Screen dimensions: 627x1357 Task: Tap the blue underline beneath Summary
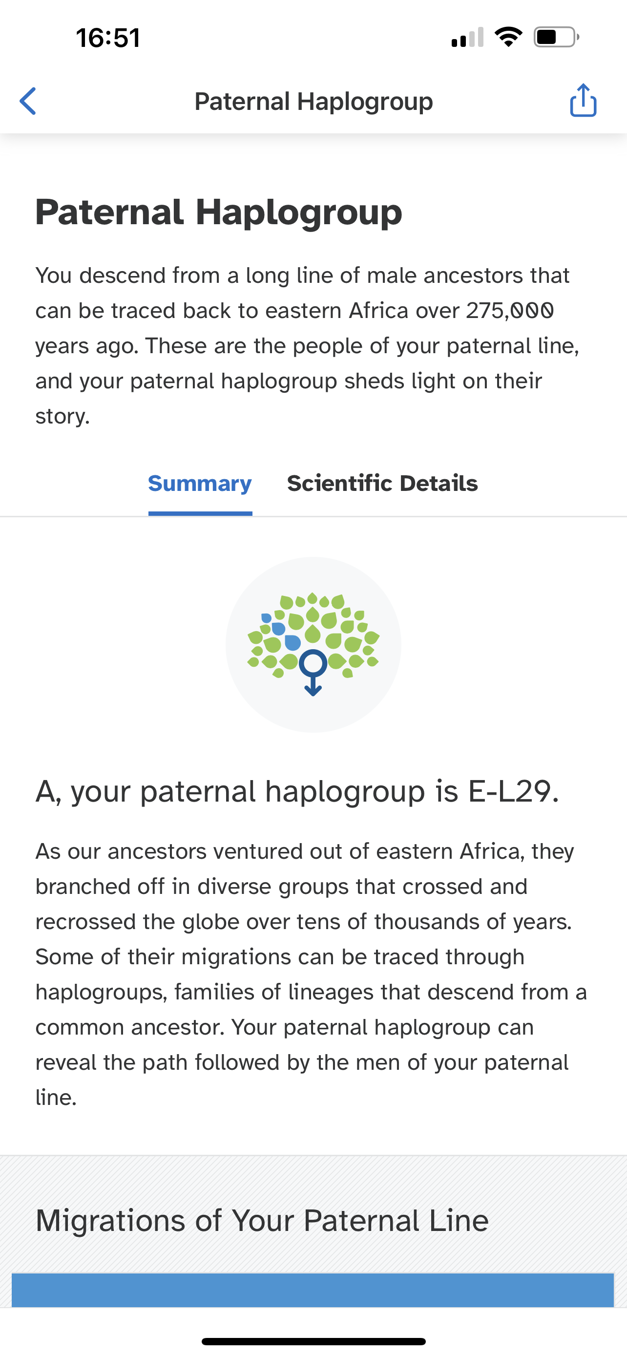(200, 513)
